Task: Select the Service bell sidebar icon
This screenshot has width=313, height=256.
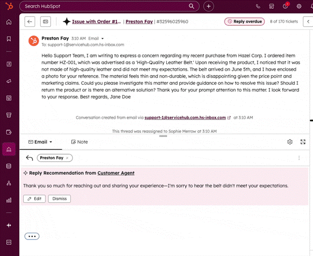Action: click(9, 149)
